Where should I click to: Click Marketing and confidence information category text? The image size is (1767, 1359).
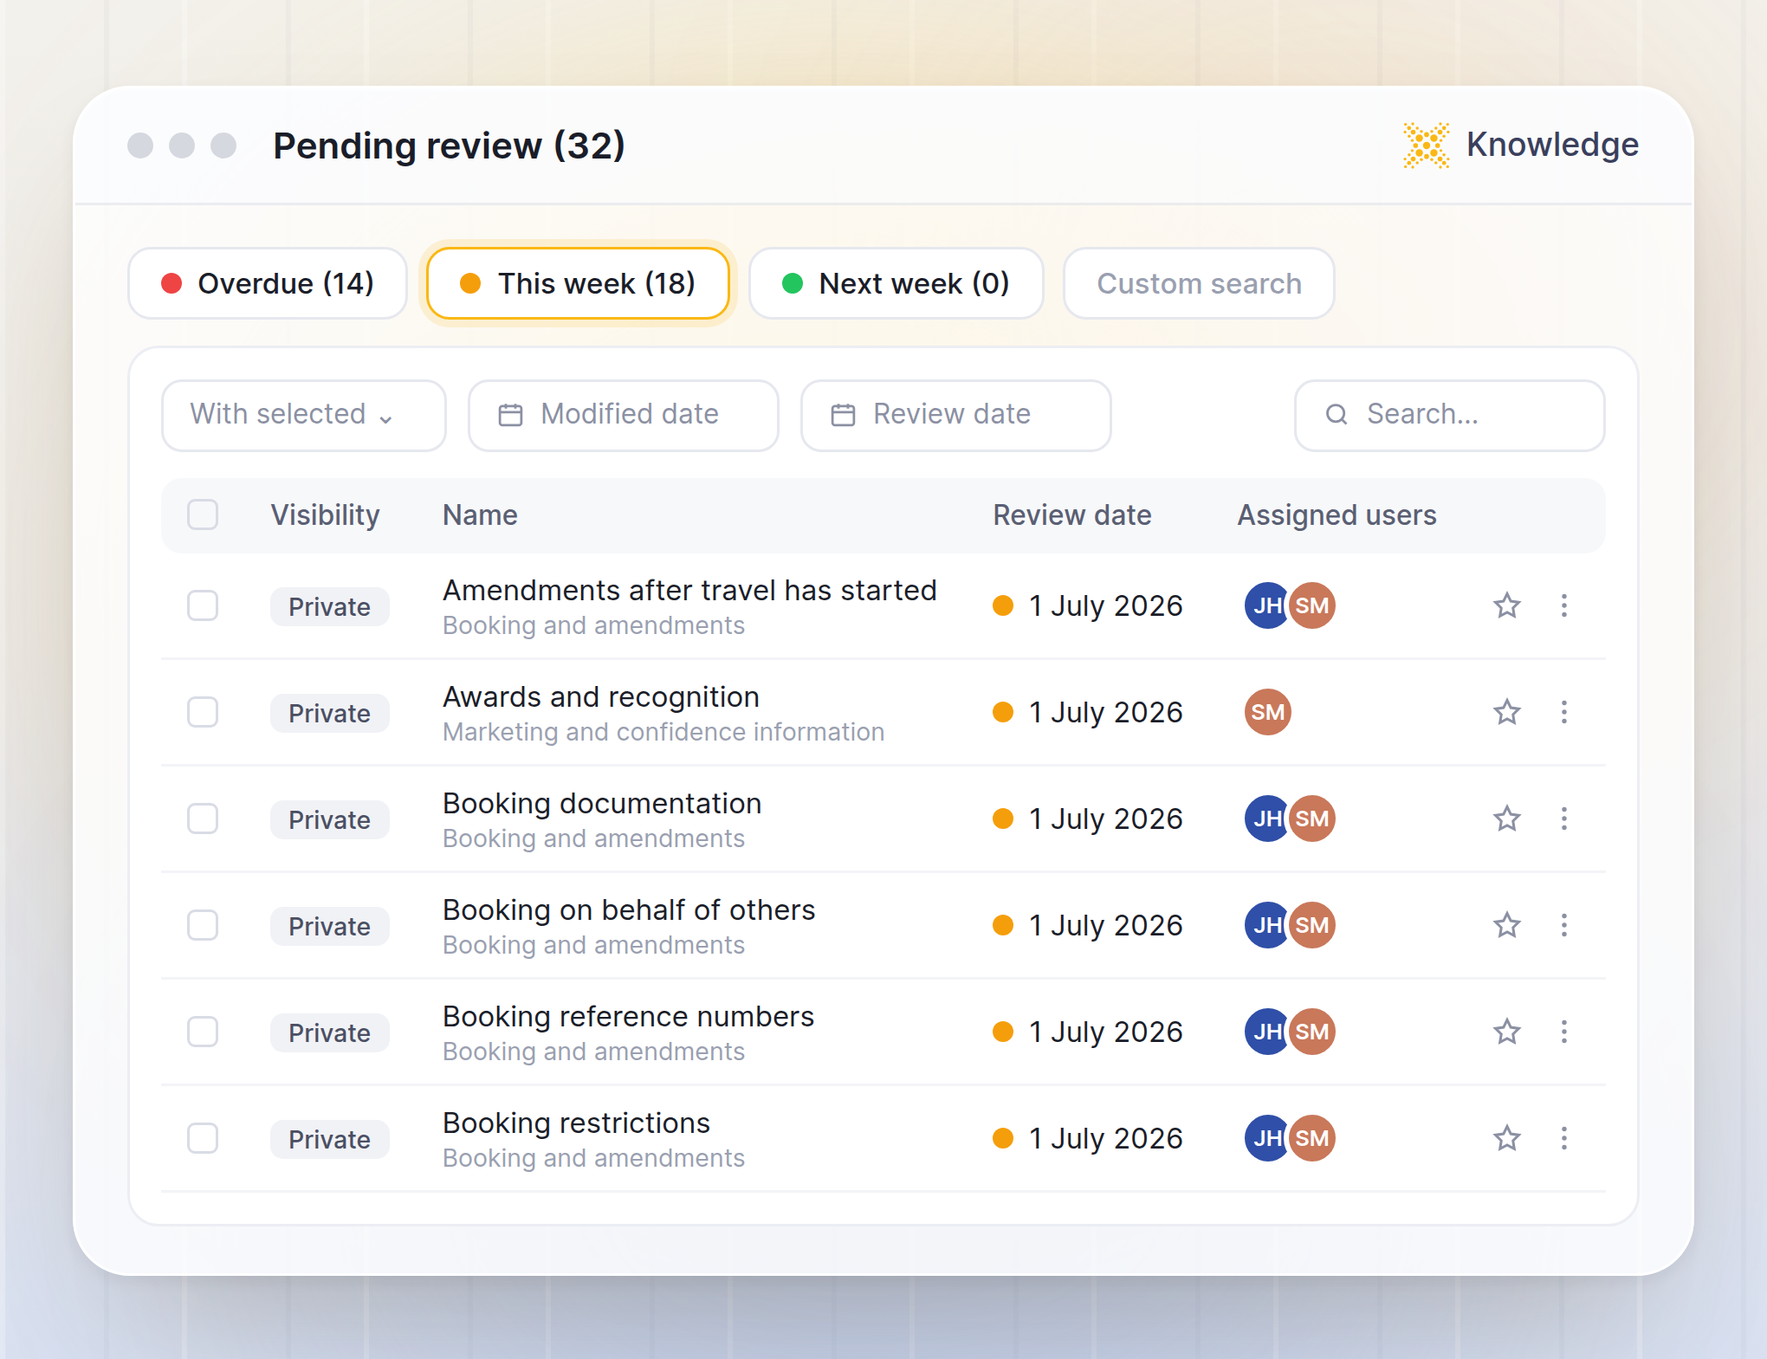tap(663, 732)
